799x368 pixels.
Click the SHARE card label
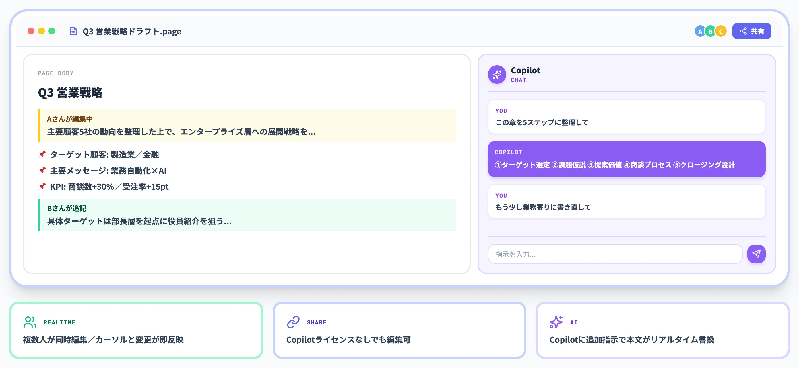[x=317, y=322]
